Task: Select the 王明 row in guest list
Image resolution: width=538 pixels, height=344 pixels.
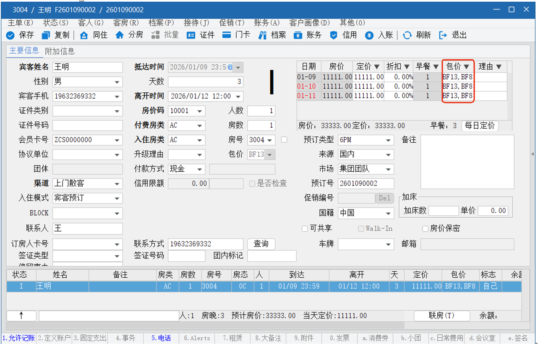Action: [264, 287]
